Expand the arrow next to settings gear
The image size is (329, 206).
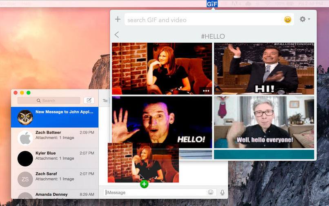point(309,19)
